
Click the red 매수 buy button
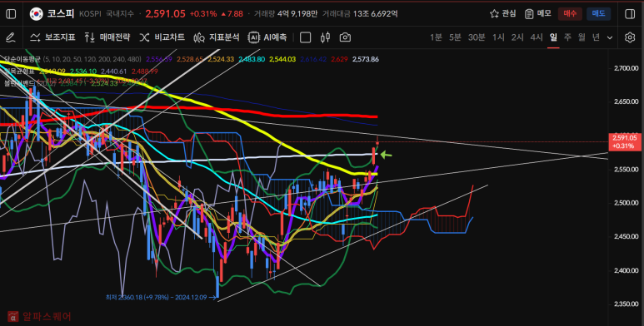pyautogui.click(x=570, y=13)
